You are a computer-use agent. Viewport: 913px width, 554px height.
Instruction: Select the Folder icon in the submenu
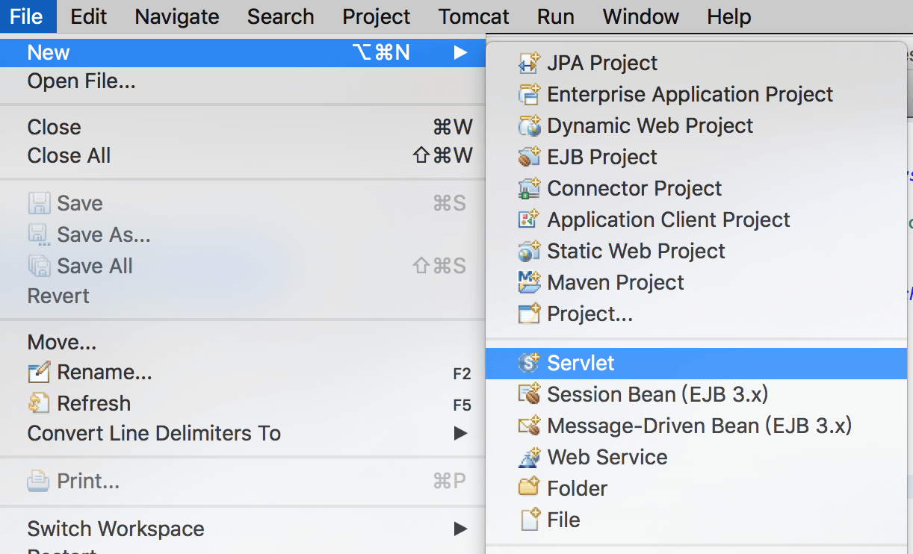(x=528, y=488)
